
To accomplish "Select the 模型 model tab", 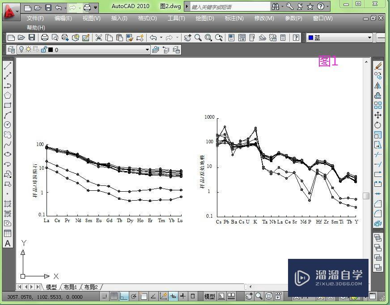I will pos(51,287).
